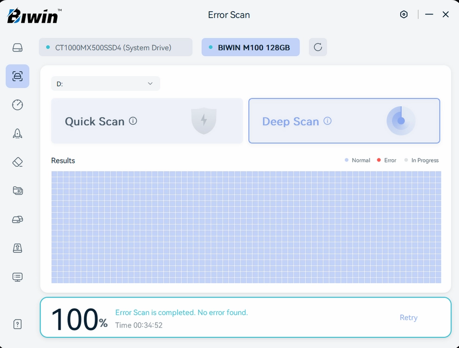Open the rocket optimization sidebar icon
This screenshot has height=348, width=459.
(x=18, y=133)
